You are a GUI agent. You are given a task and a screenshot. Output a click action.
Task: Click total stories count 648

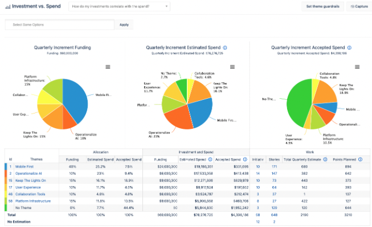click(274, 215)
